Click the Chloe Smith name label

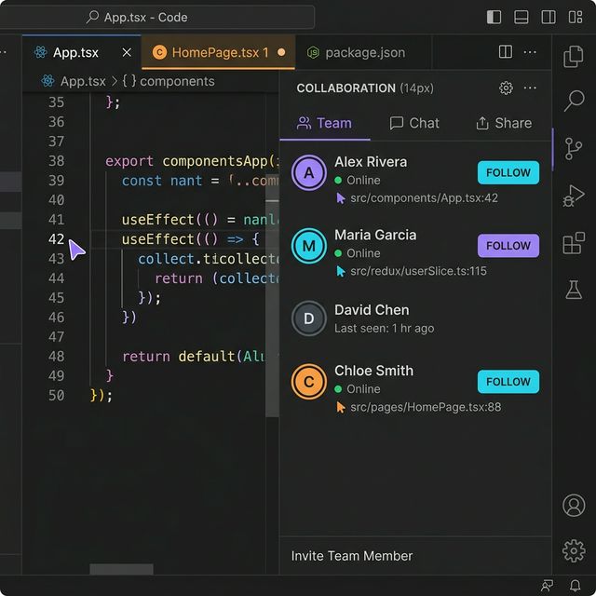click(x=373, y=371)
